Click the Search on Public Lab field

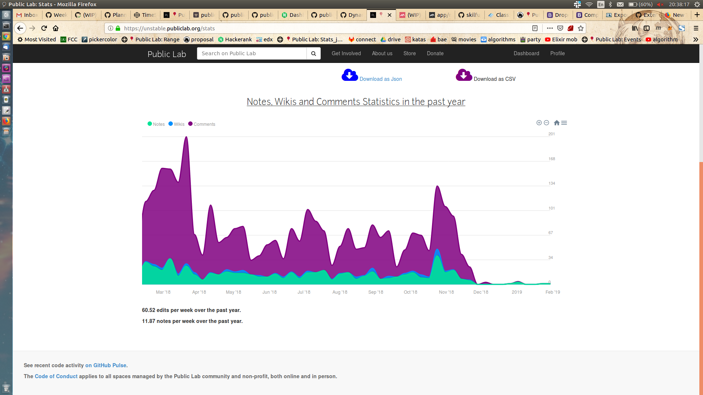[252, 53]
